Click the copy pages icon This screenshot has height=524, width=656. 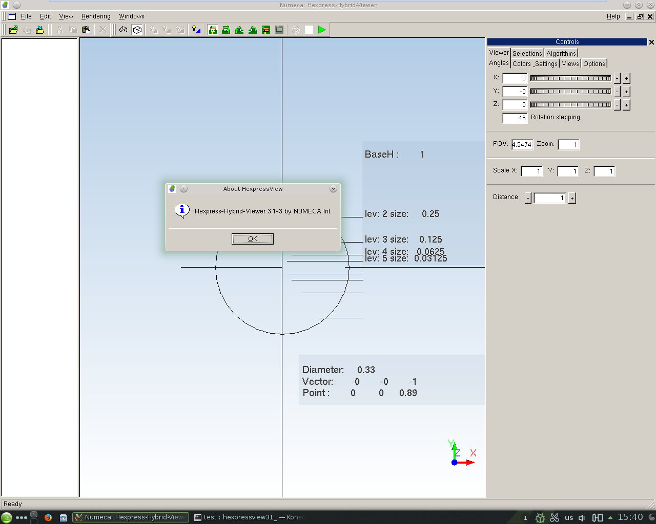click(73, 30)
